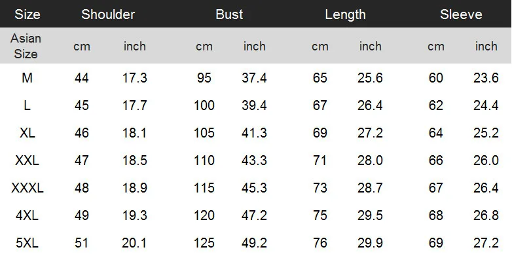Click the Shoulder column header
This screenshot has height=258, width=512.
coord(108,14)
